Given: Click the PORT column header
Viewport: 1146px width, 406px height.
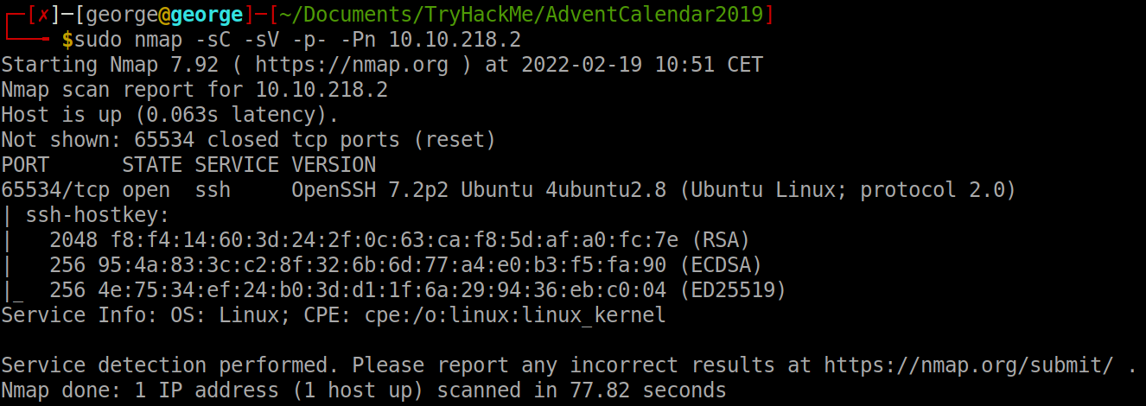Looking at the screenshot, I should click(25, 164).
